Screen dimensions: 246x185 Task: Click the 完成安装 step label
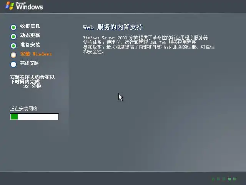click(29, 63)
